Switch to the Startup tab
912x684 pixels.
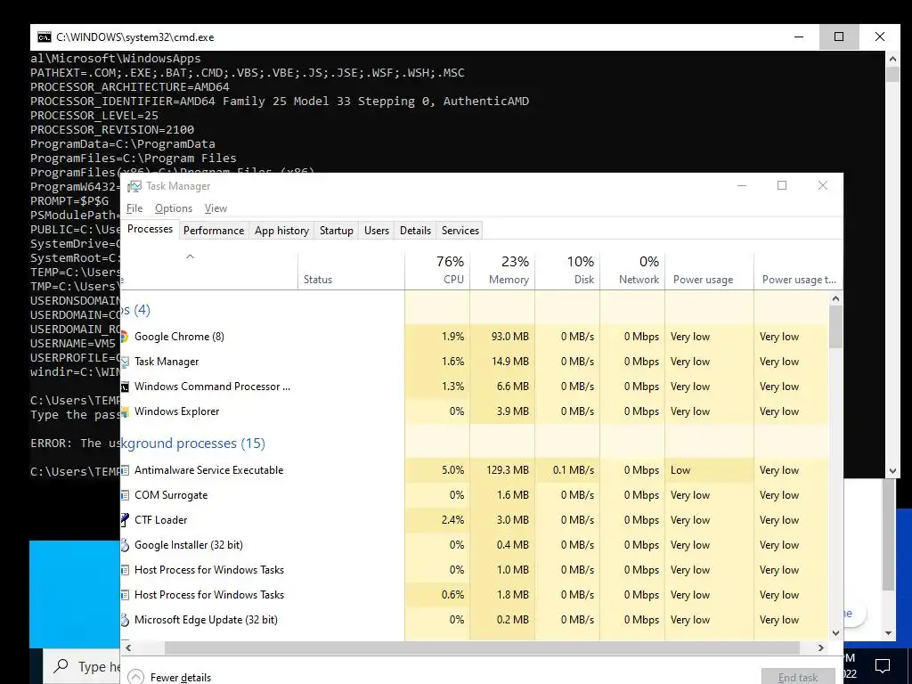(336, 231)
